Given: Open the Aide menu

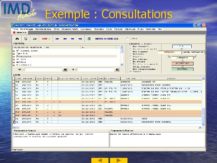Looking at the screenshot, I should click(x=160, y=29).
